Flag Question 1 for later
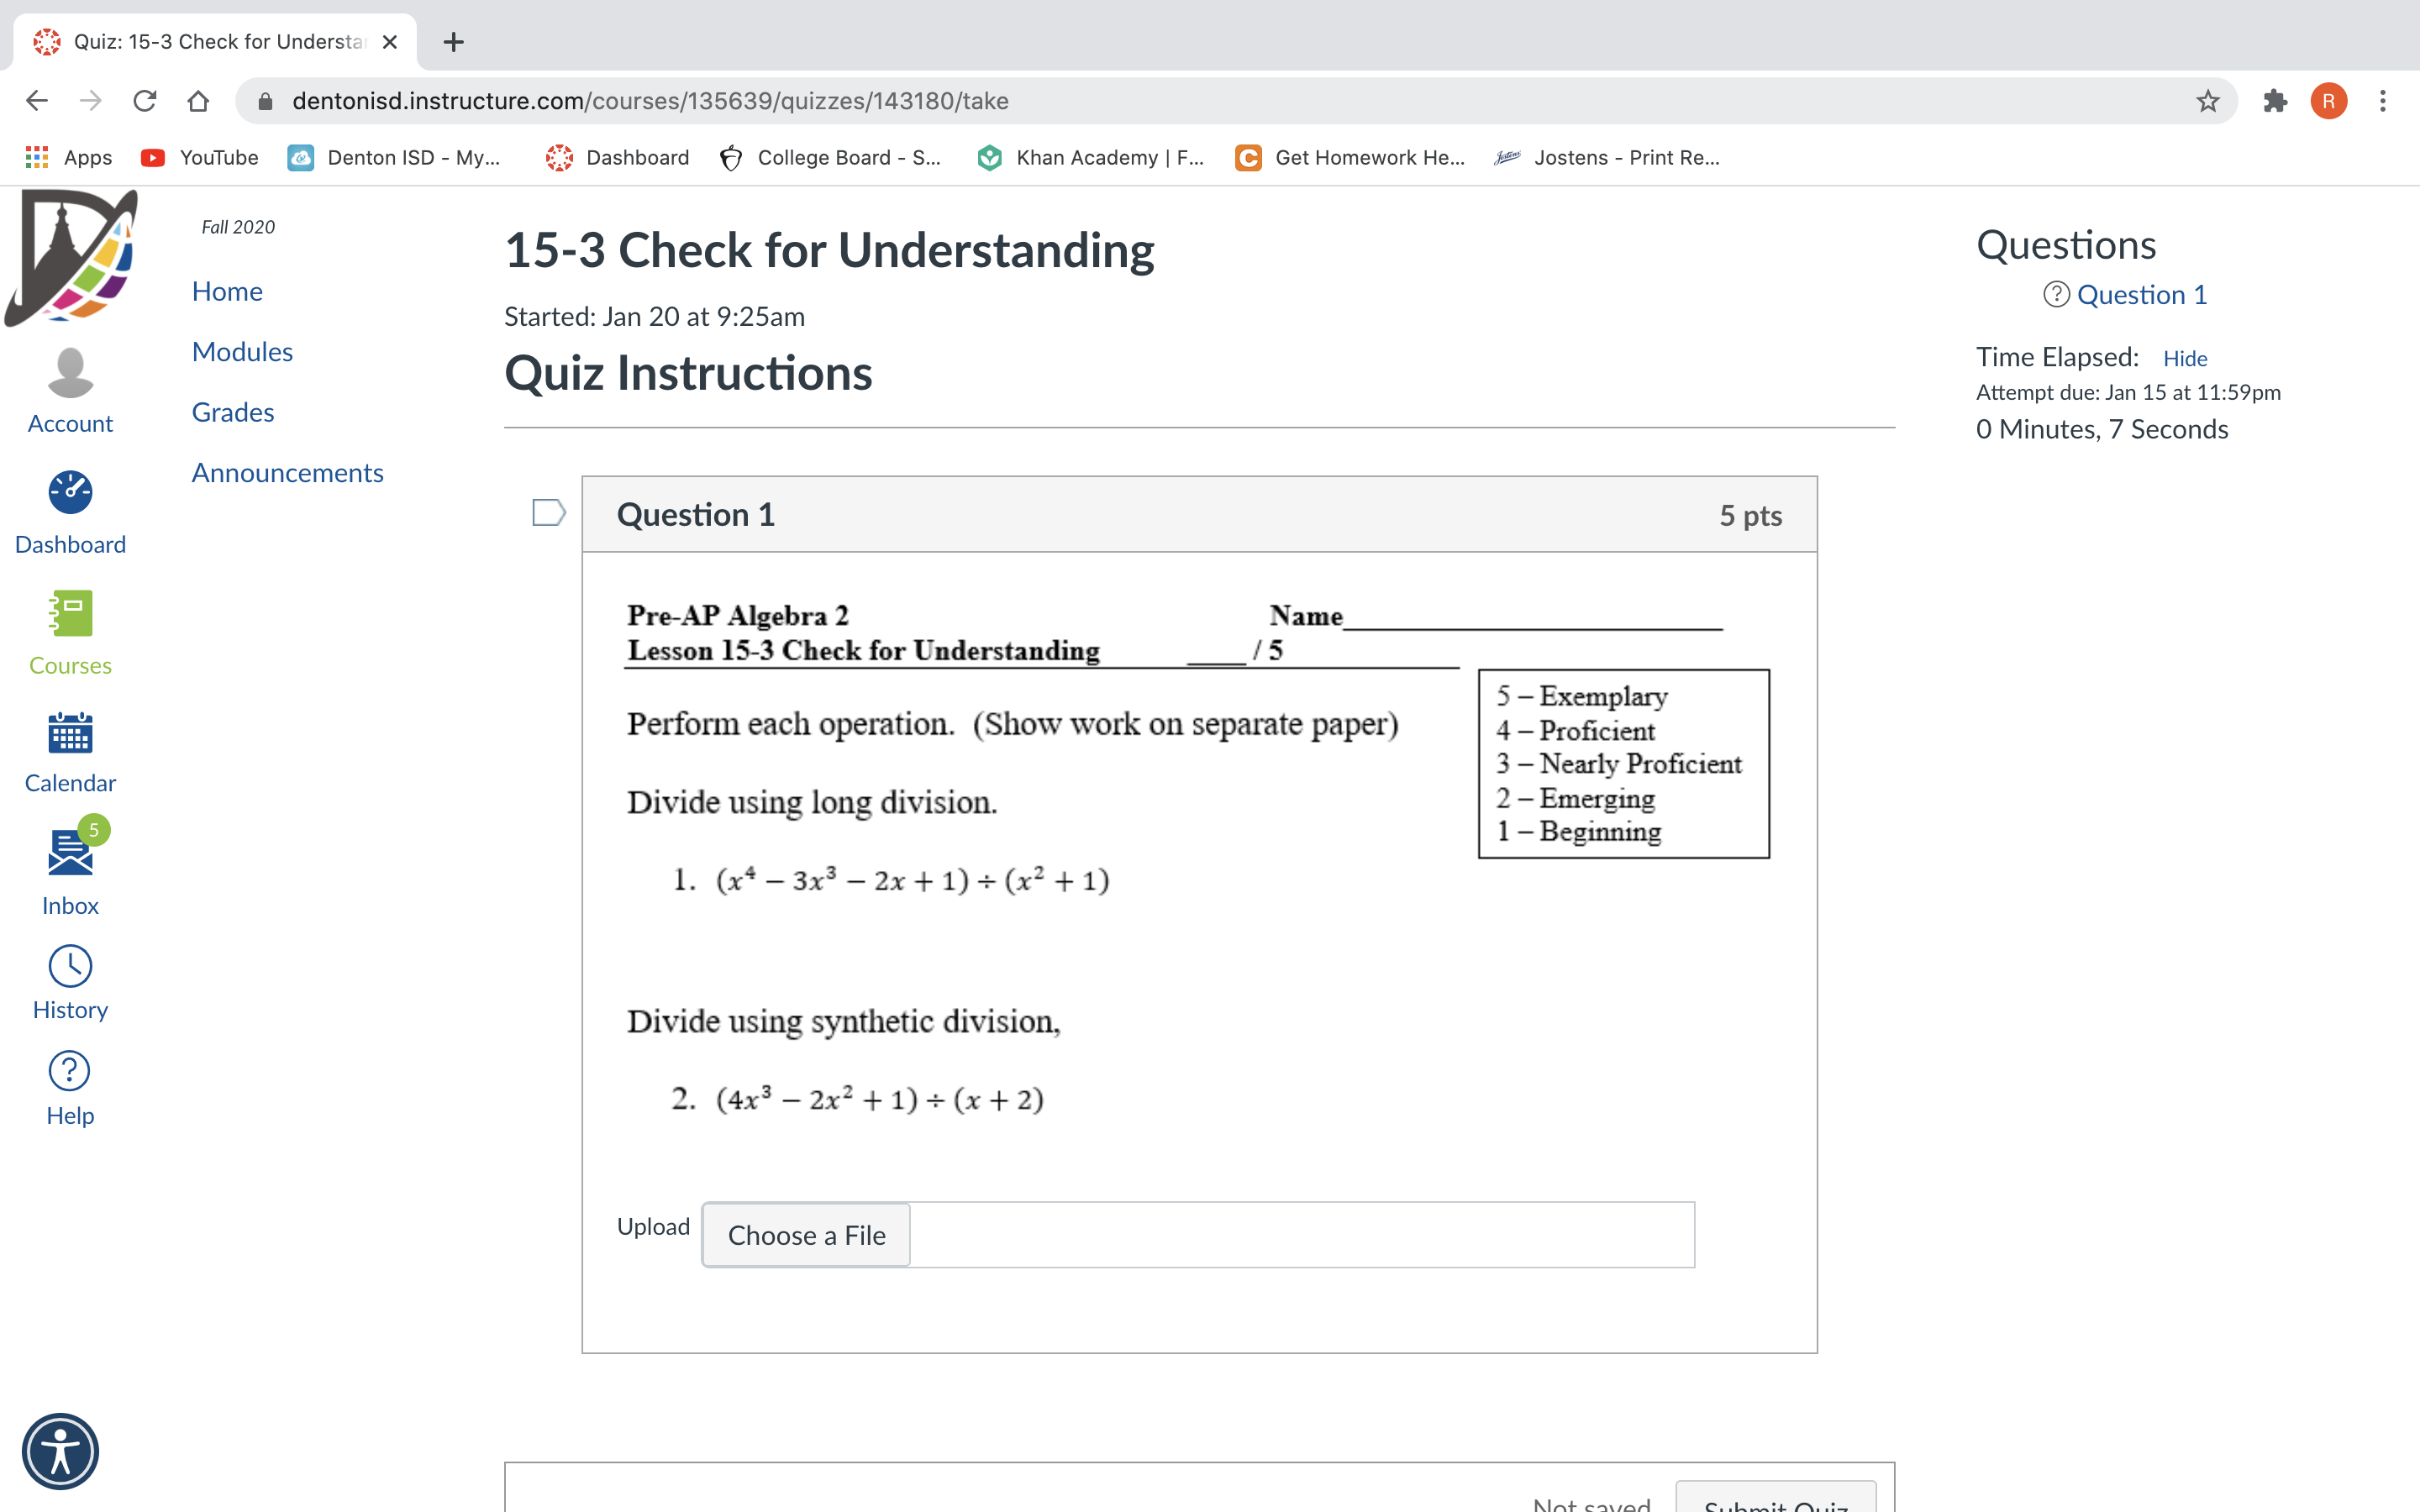This screenshot has height=1512, width=2420. [x=549, y=513]
